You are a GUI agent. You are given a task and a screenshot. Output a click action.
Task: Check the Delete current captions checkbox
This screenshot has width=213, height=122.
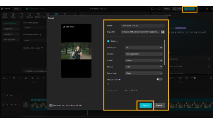(25, 71)
